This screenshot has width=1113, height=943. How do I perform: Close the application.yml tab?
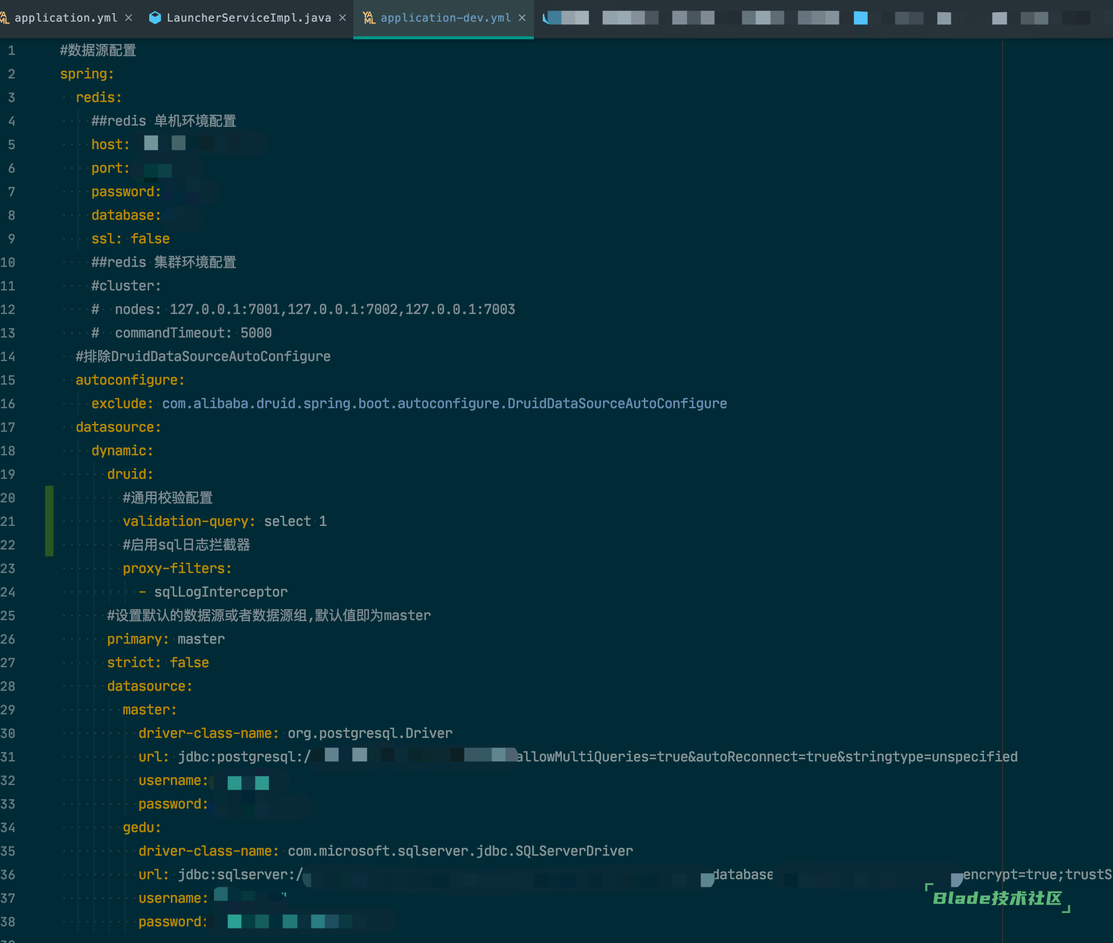[x=128, y=18]
